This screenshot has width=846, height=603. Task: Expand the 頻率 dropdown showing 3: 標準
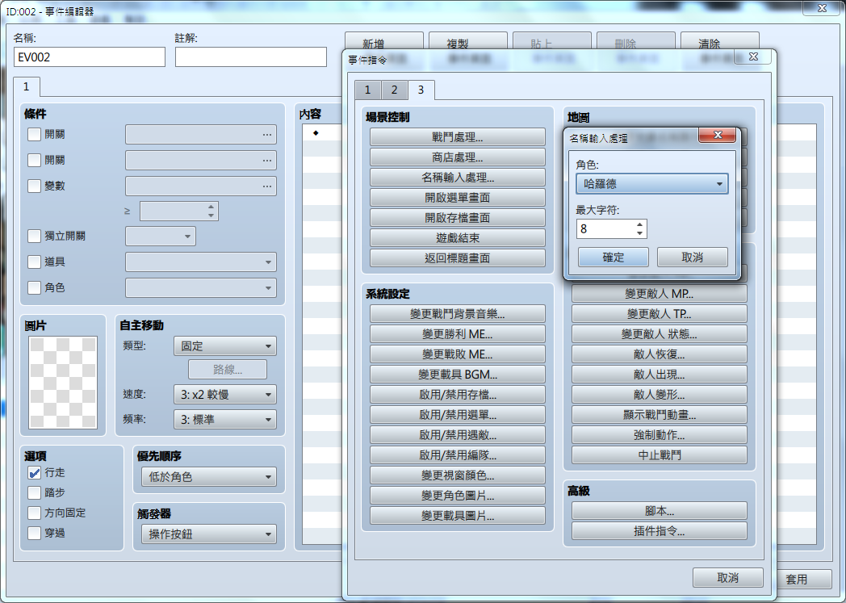pos(225,419)
